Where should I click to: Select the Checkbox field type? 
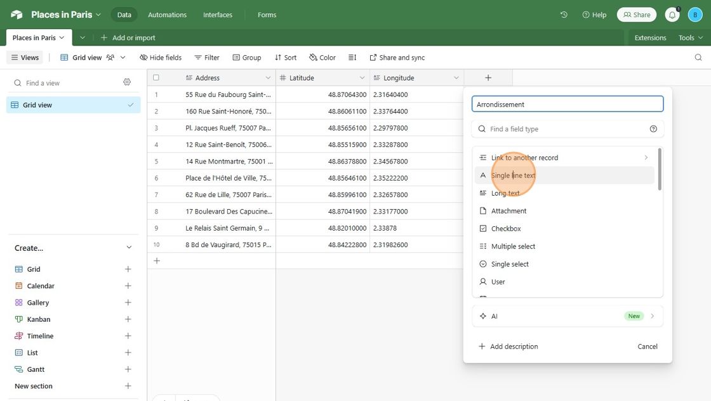pos(506,229)
